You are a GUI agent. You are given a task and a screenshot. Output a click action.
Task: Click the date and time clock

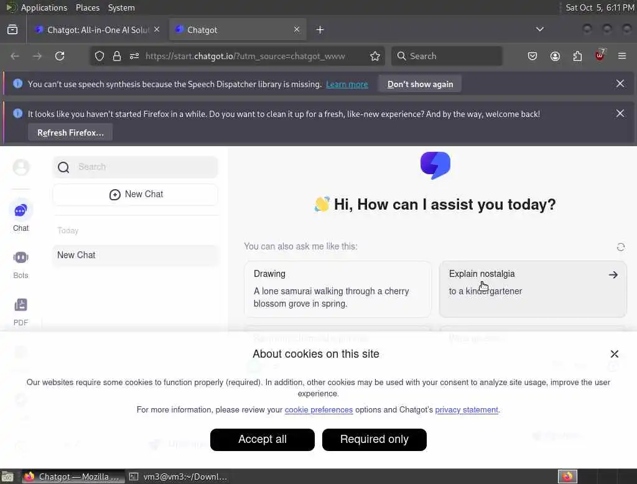tap(600, 7)
